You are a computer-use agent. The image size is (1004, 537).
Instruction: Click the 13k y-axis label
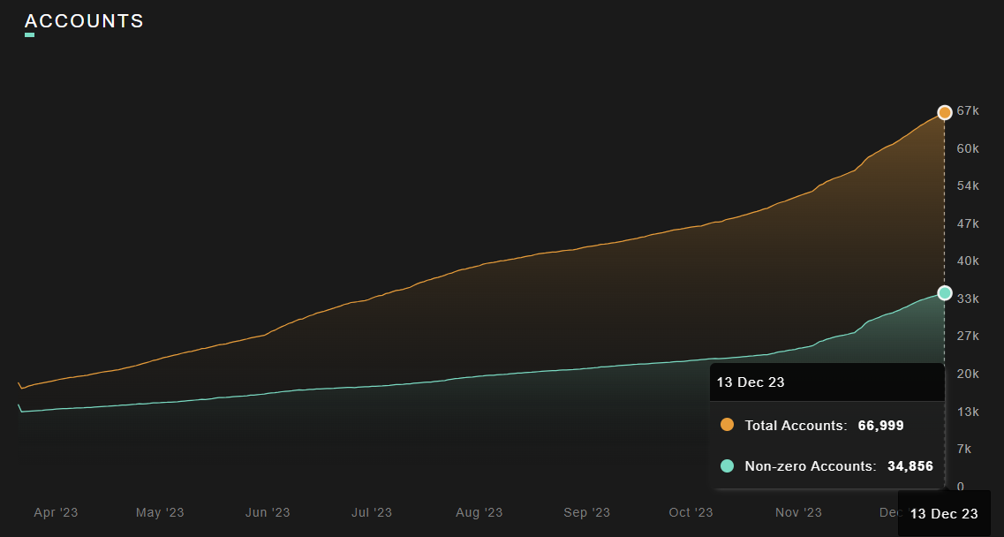pos(968,412)
